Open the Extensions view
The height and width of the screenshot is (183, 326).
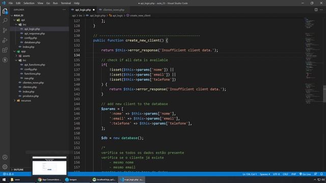(x=5, y=50)
